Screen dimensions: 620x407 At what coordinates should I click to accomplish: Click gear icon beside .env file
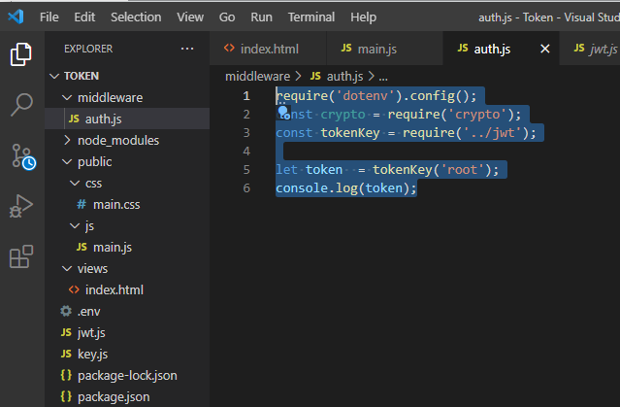coord(66,311)
